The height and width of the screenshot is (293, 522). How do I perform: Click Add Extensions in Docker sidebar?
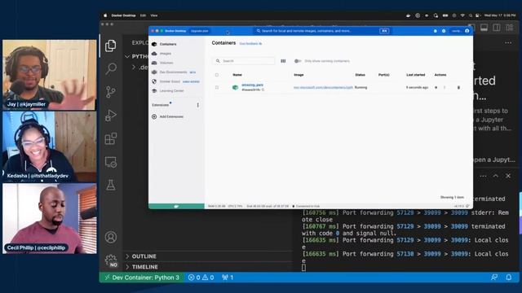168,117
